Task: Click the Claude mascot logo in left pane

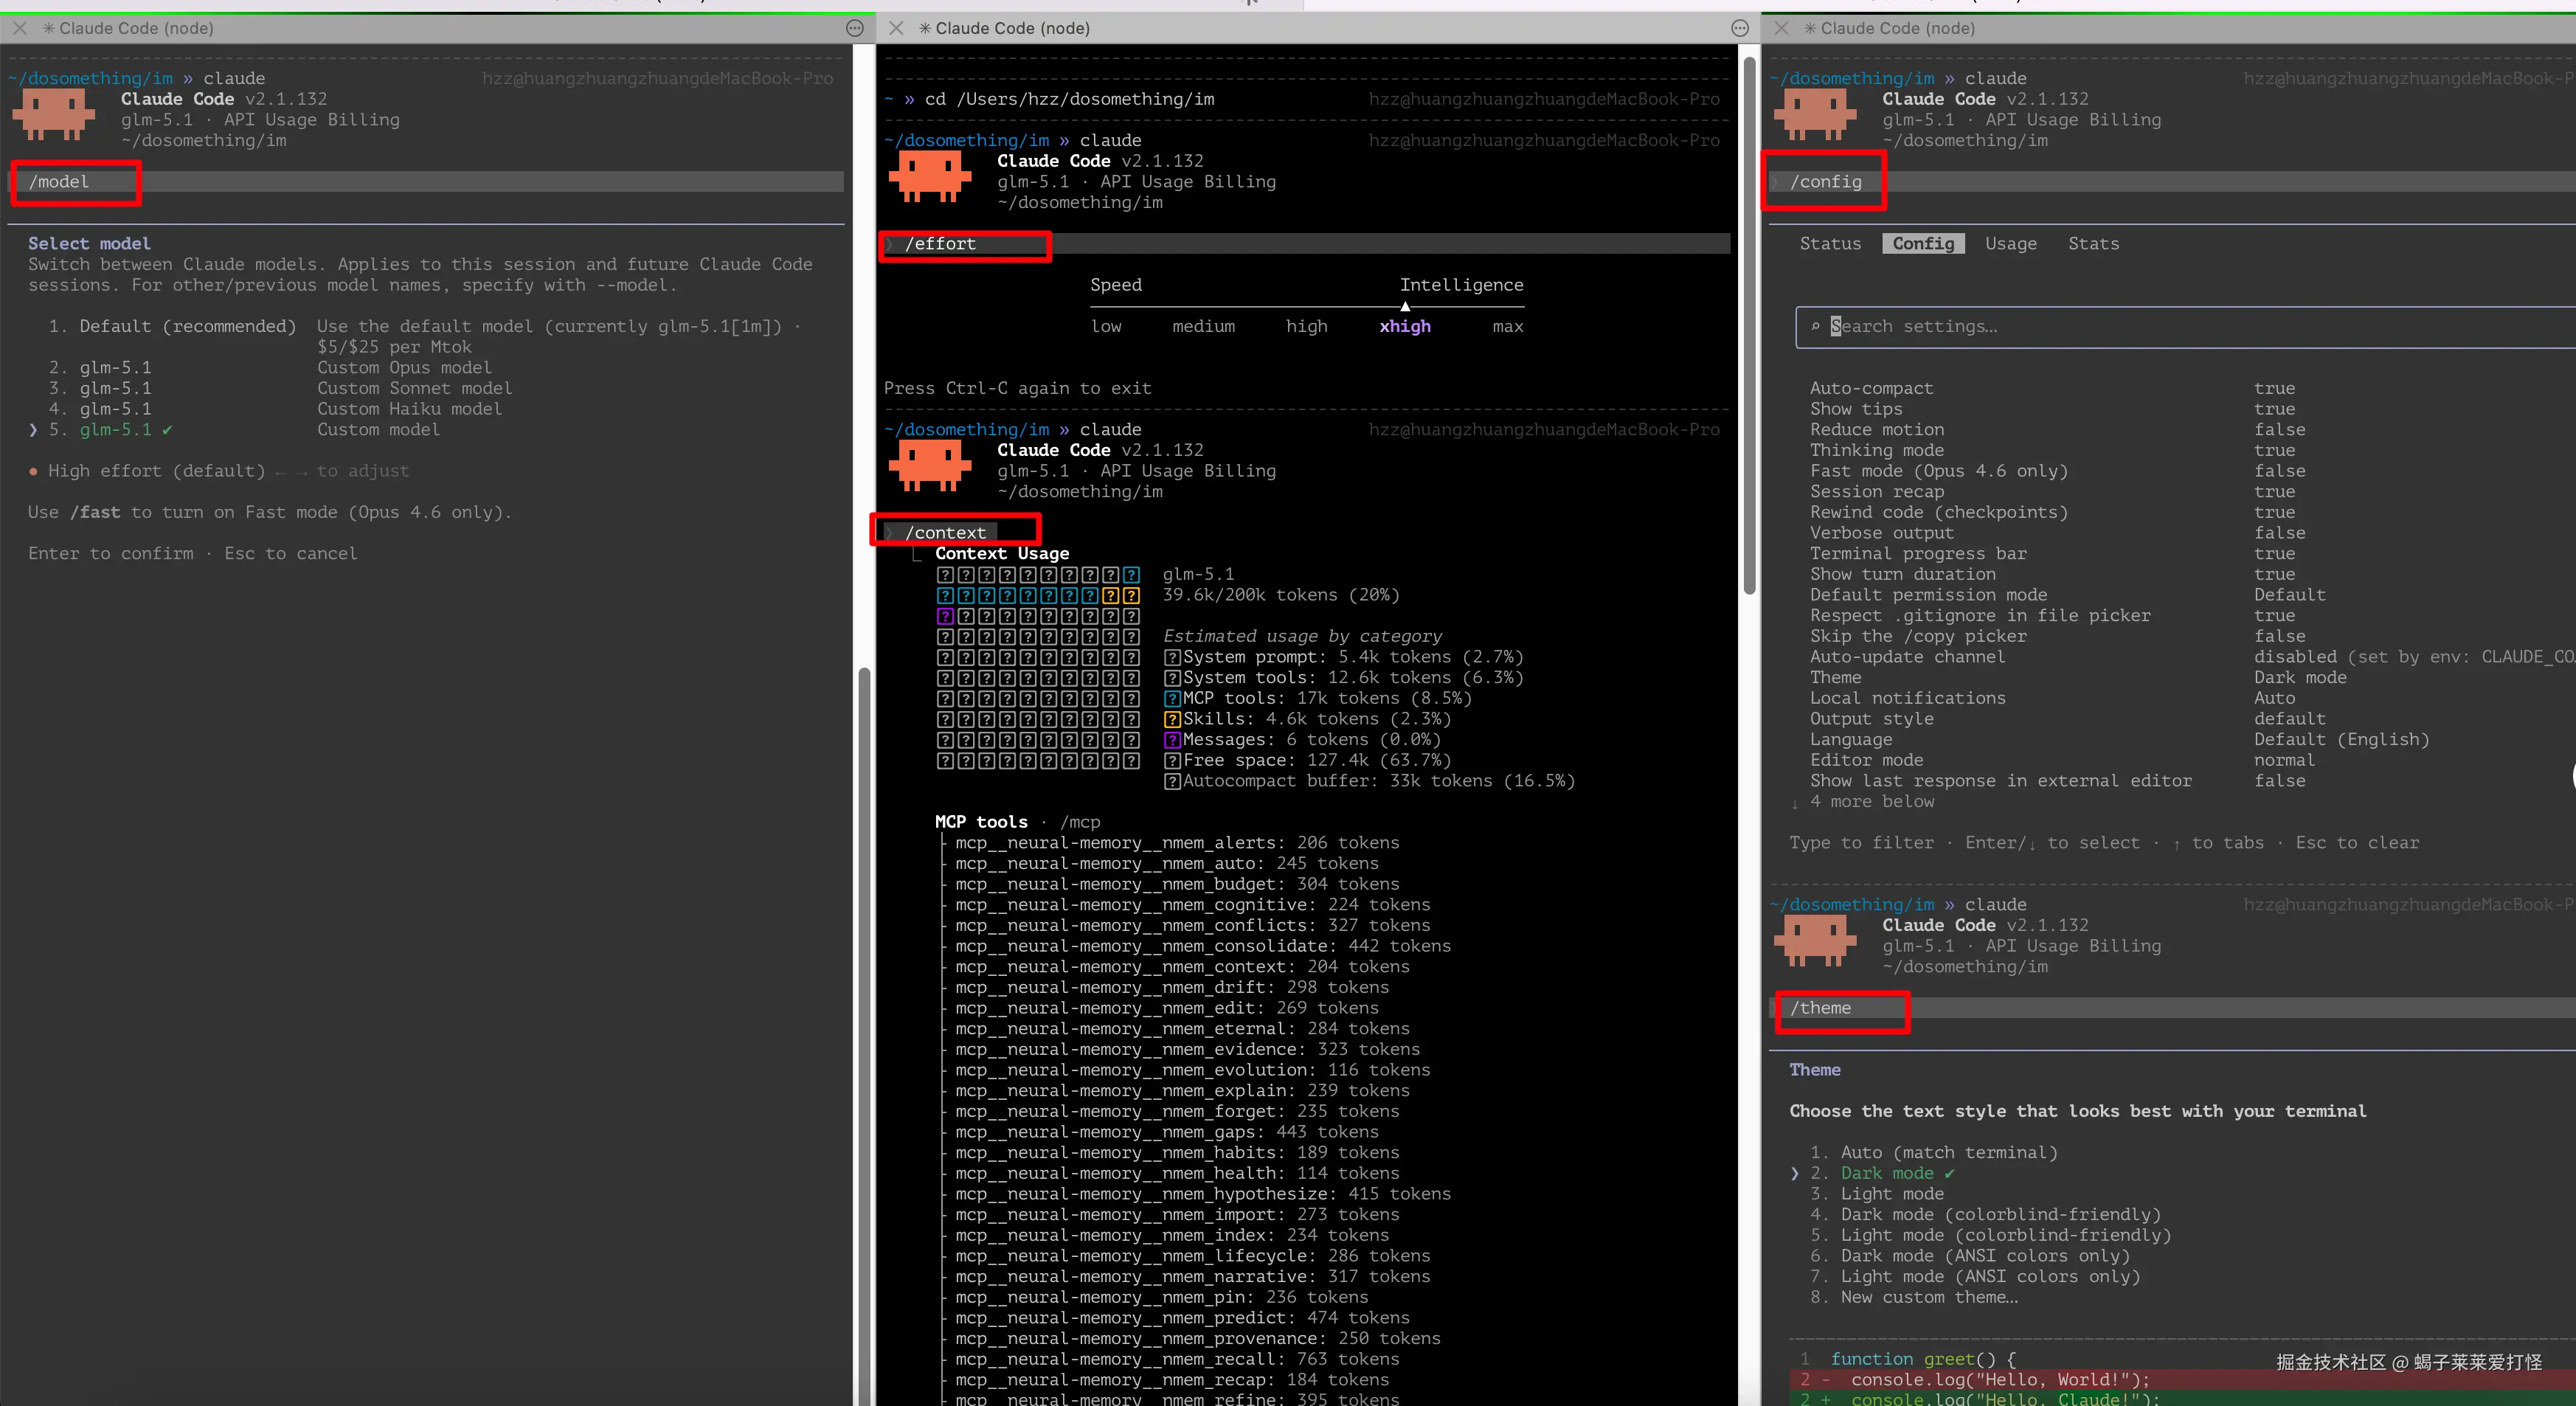Action: [x=54, y=115]
